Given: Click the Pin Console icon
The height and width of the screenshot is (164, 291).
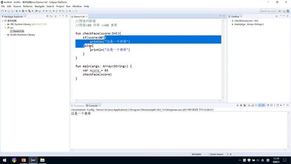Looking at the screenshot, I should (x=268, y=105).
